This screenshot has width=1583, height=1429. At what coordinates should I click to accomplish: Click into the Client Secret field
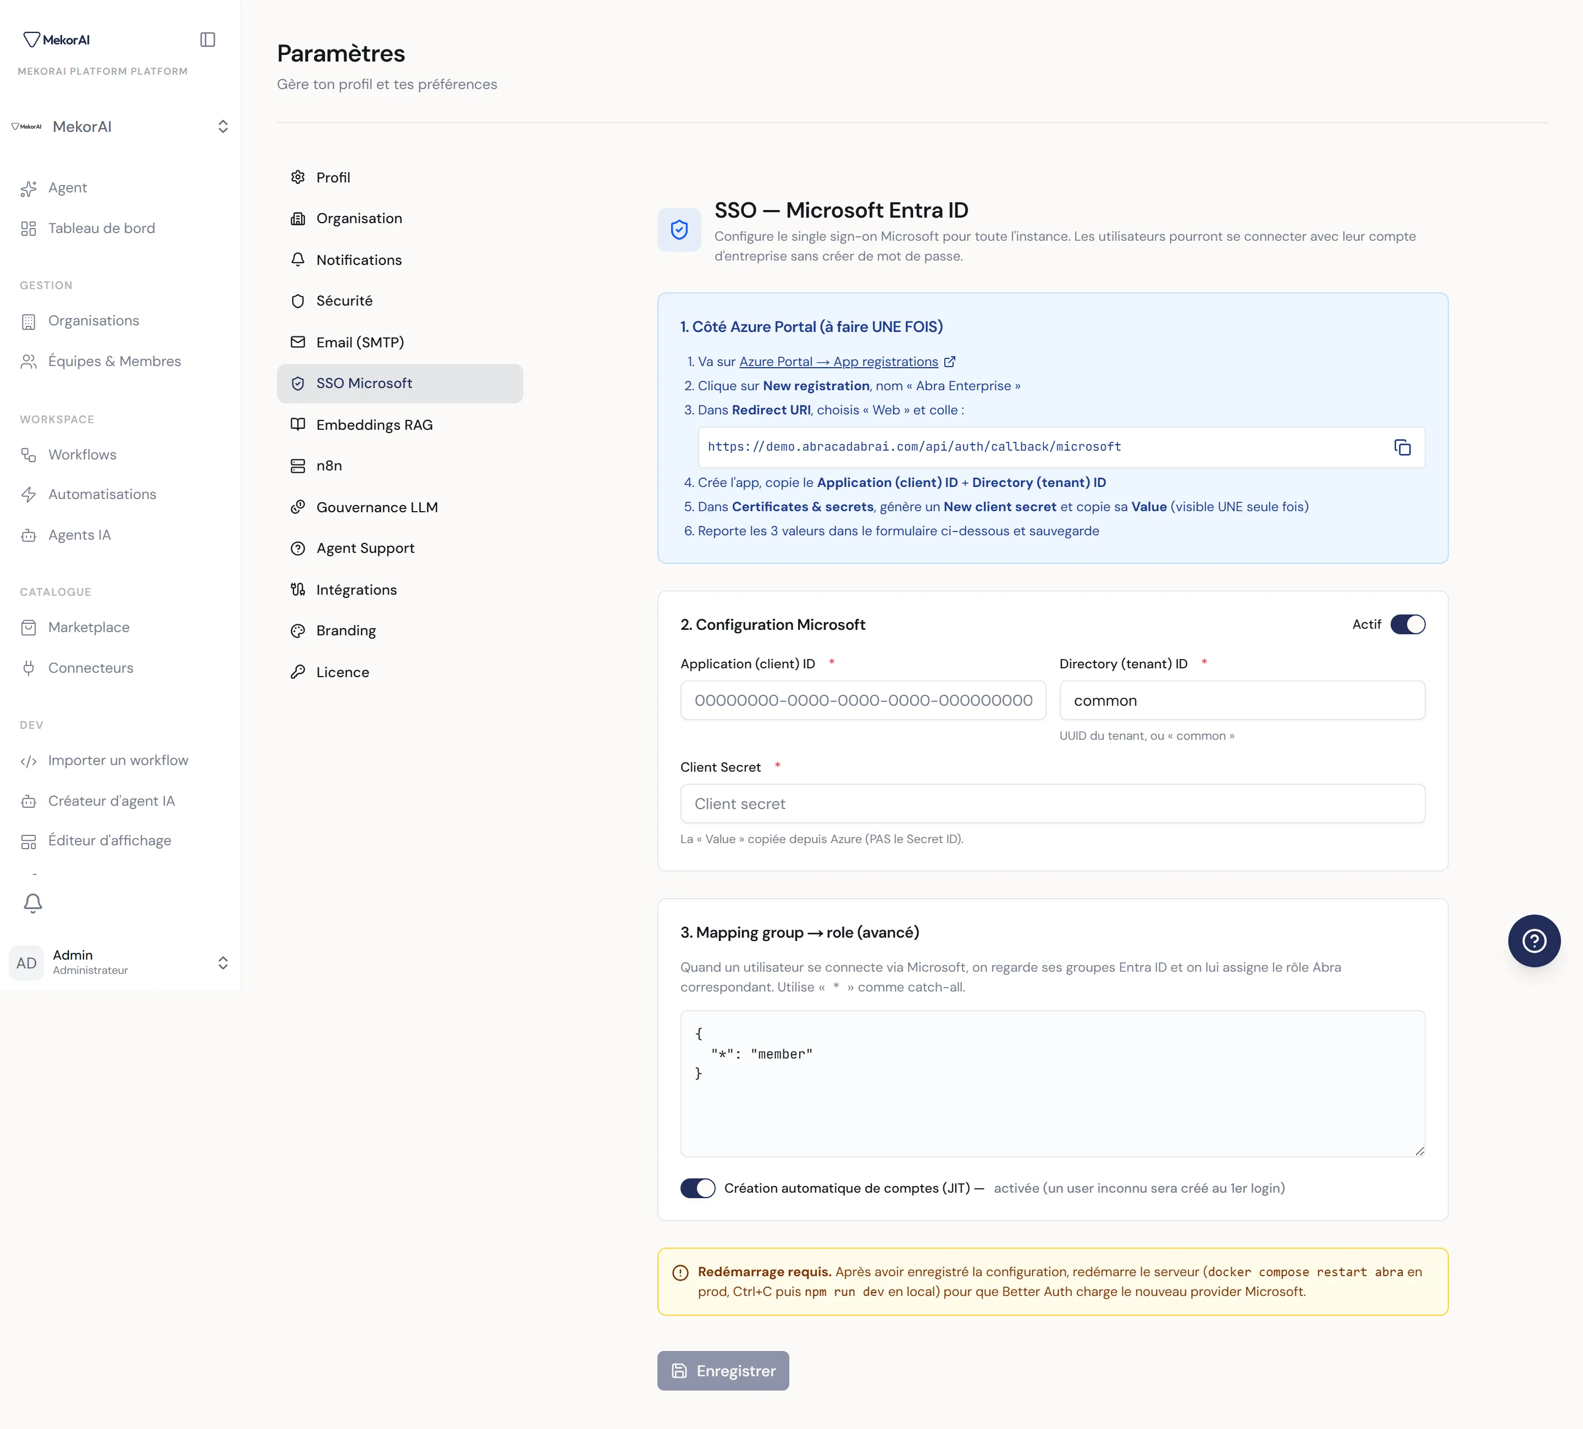(1052, 804)
